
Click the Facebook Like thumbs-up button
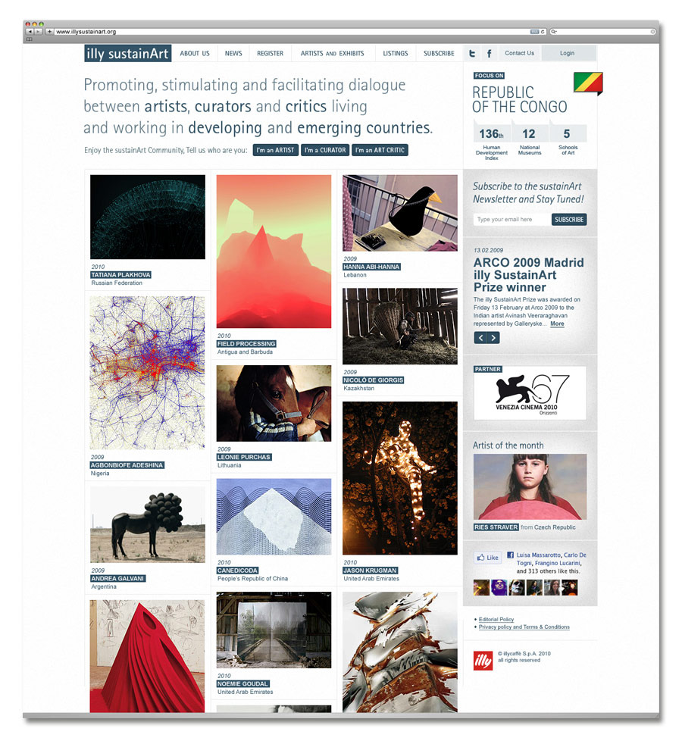tap(487, 558)
